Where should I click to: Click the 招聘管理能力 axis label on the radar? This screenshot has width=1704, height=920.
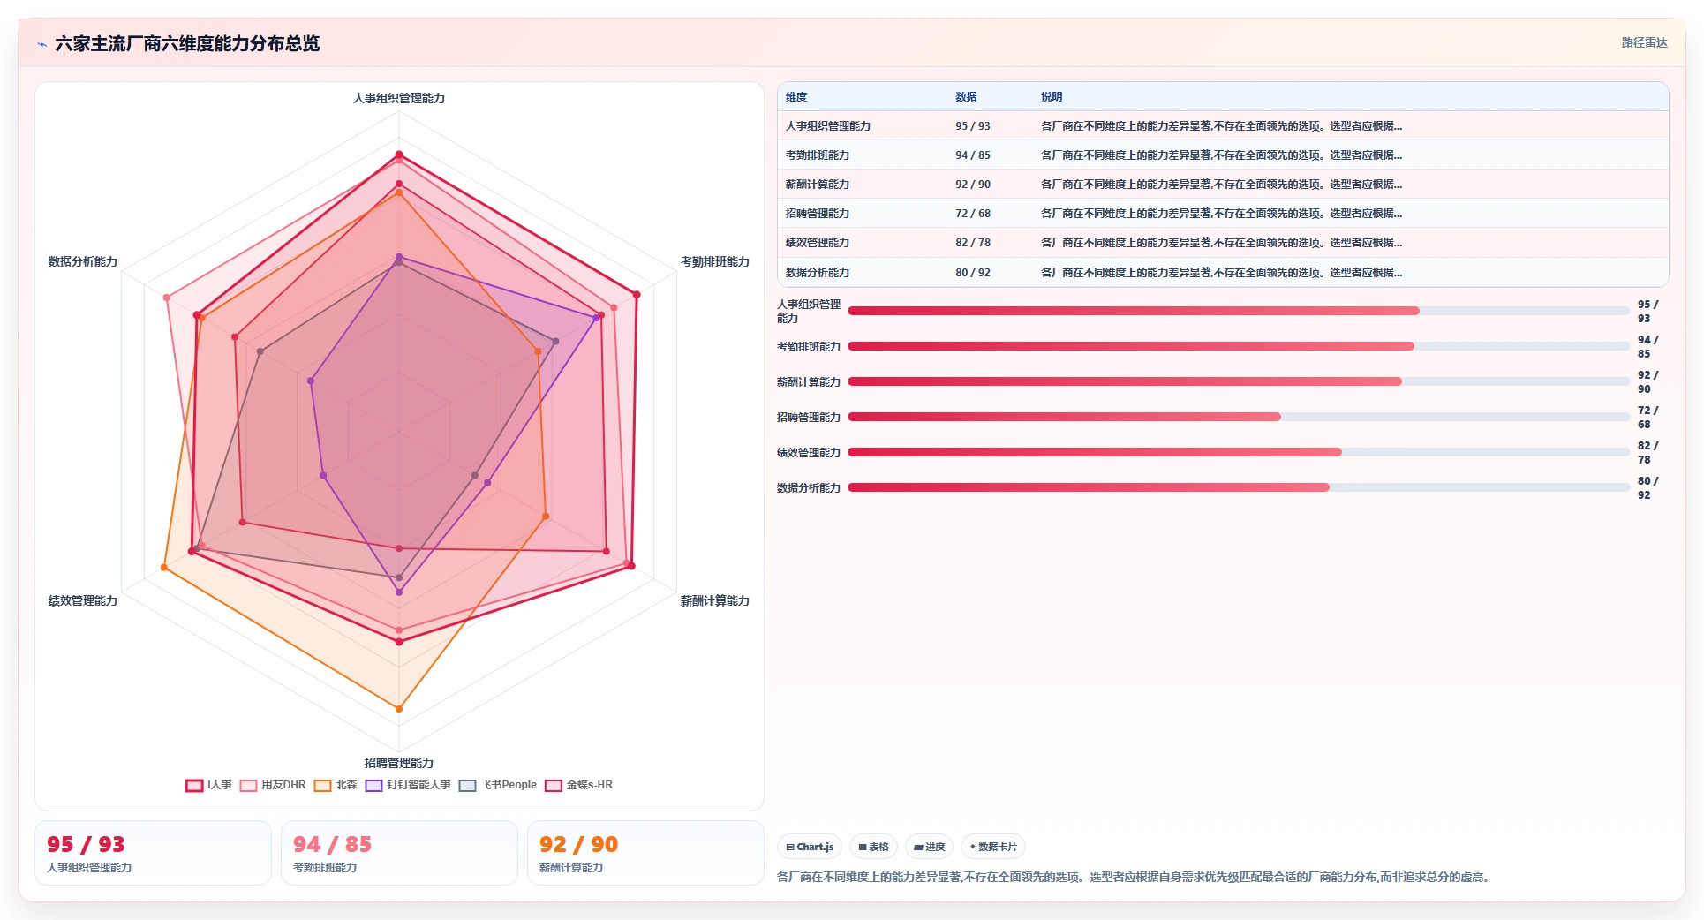click(x=399, y=763)
